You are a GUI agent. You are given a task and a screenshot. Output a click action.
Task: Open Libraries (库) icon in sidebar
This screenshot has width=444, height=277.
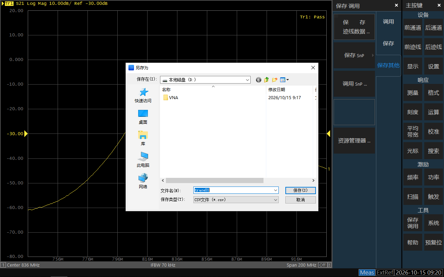(x=143, y=135)
